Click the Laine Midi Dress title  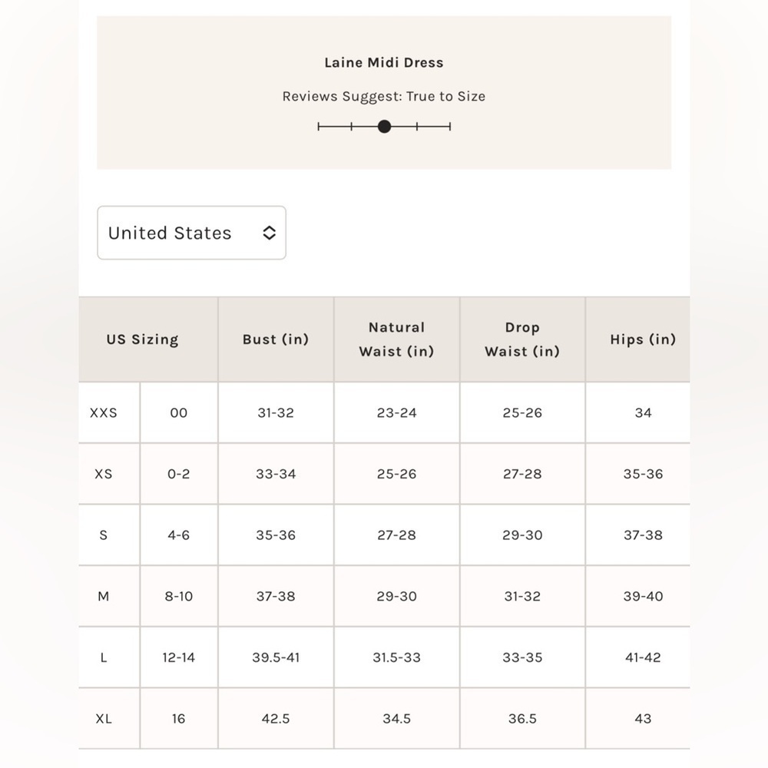384,63
